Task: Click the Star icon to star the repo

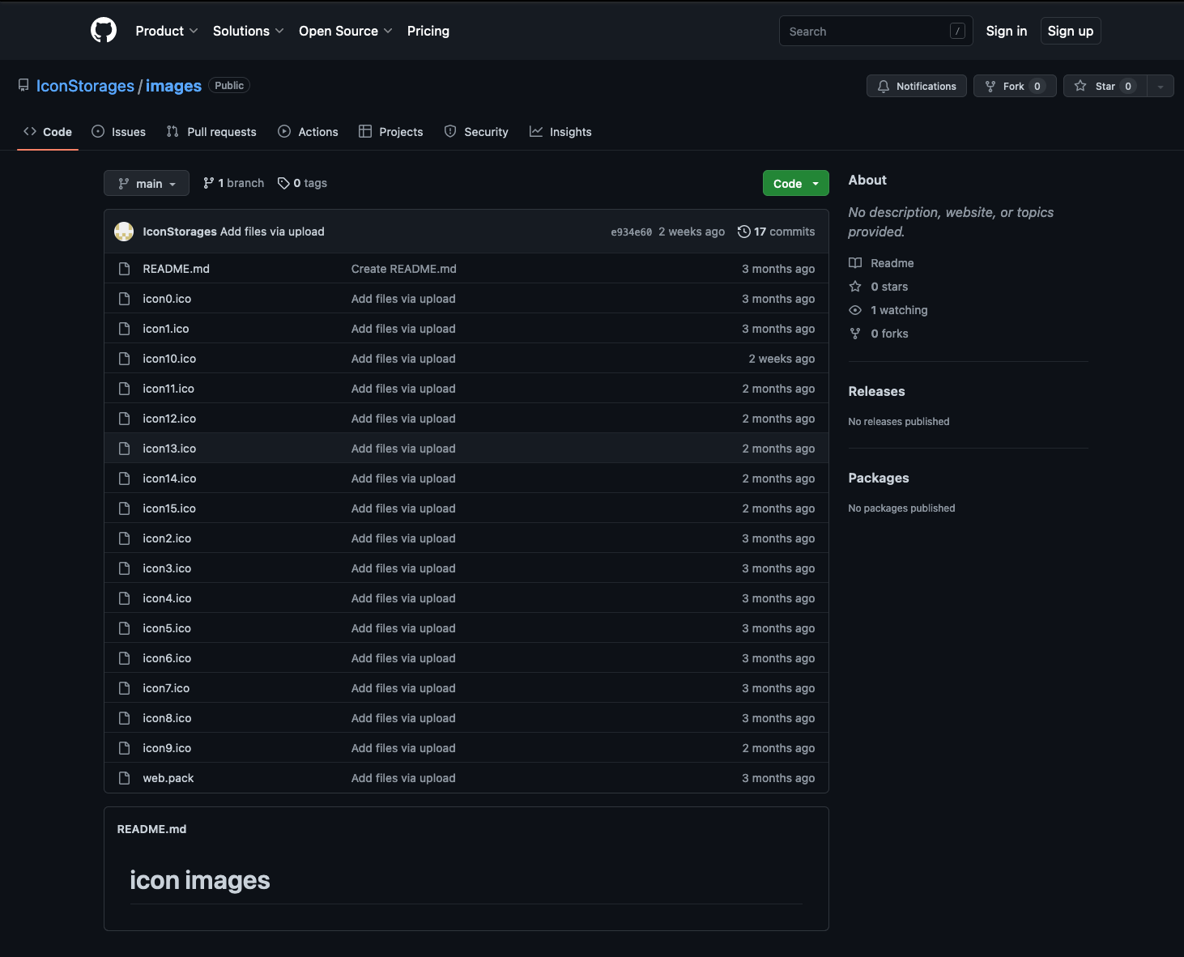Action: click(1080, 86)
